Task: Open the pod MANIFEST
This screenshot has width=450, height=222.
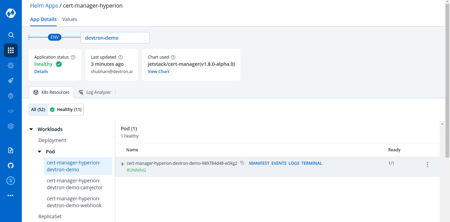Action: pyautogui.click(x=259, y=163)
